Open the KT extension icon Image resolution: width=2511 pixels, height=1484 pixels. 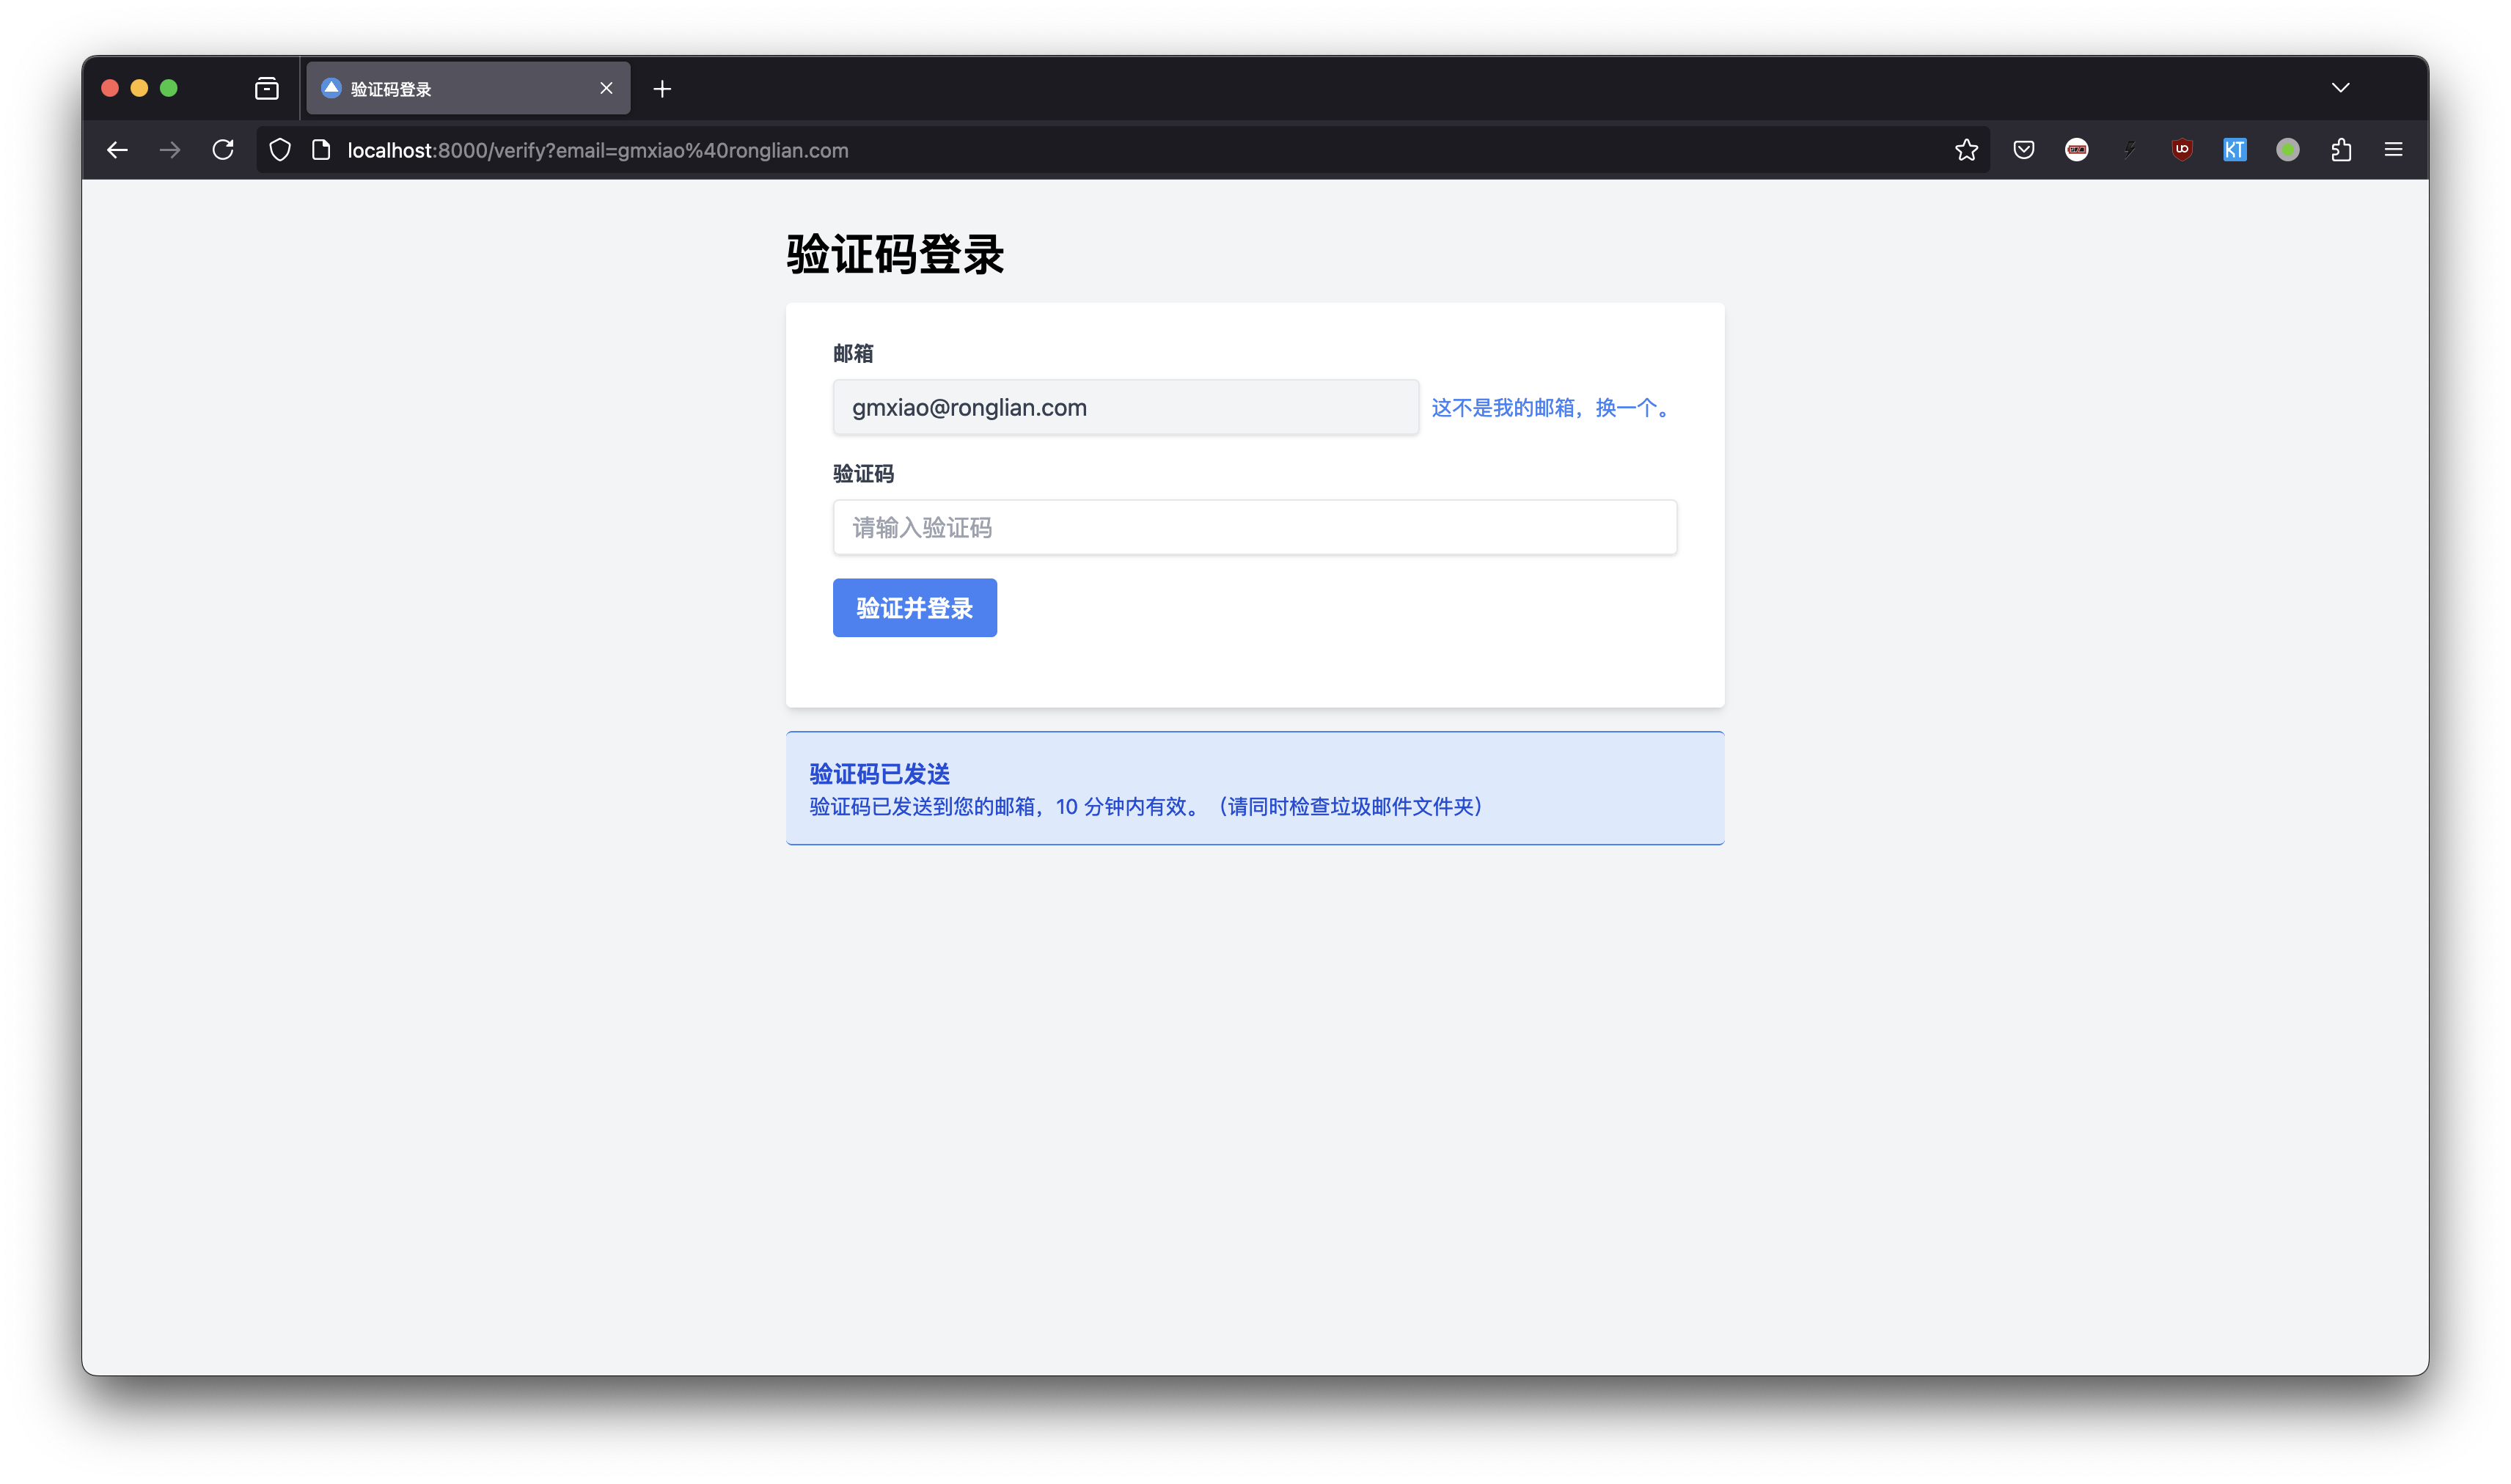2234,150
